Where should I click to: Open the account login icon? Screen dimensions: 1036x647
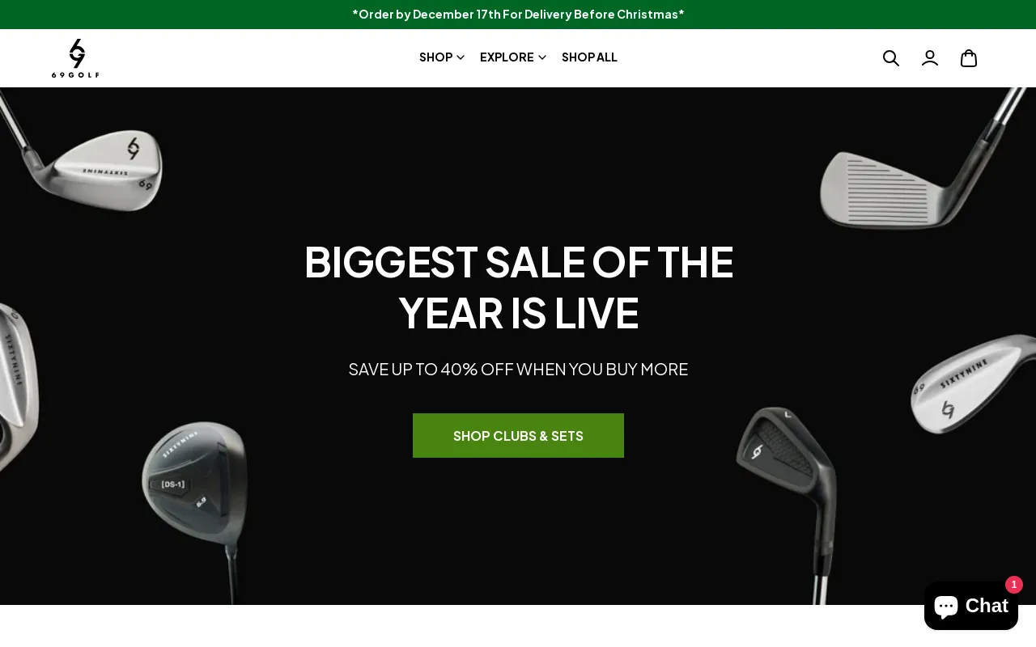(930, 58)
